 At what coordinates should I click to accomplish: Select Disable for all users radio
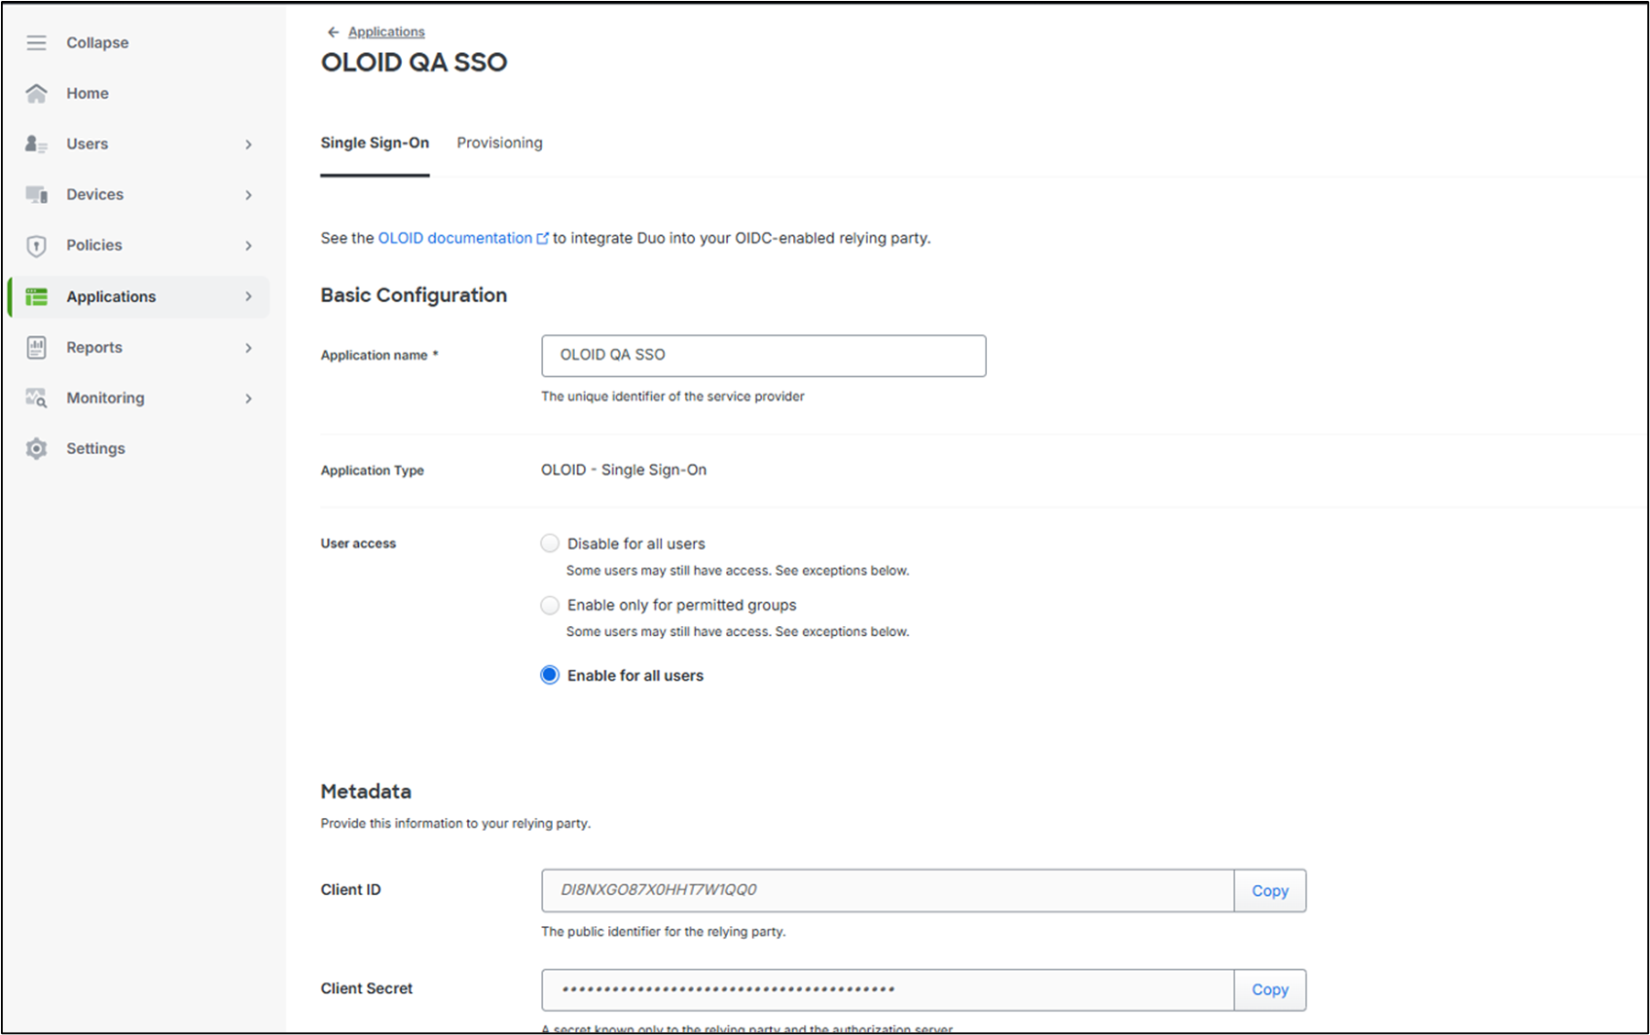coord(549,544)
